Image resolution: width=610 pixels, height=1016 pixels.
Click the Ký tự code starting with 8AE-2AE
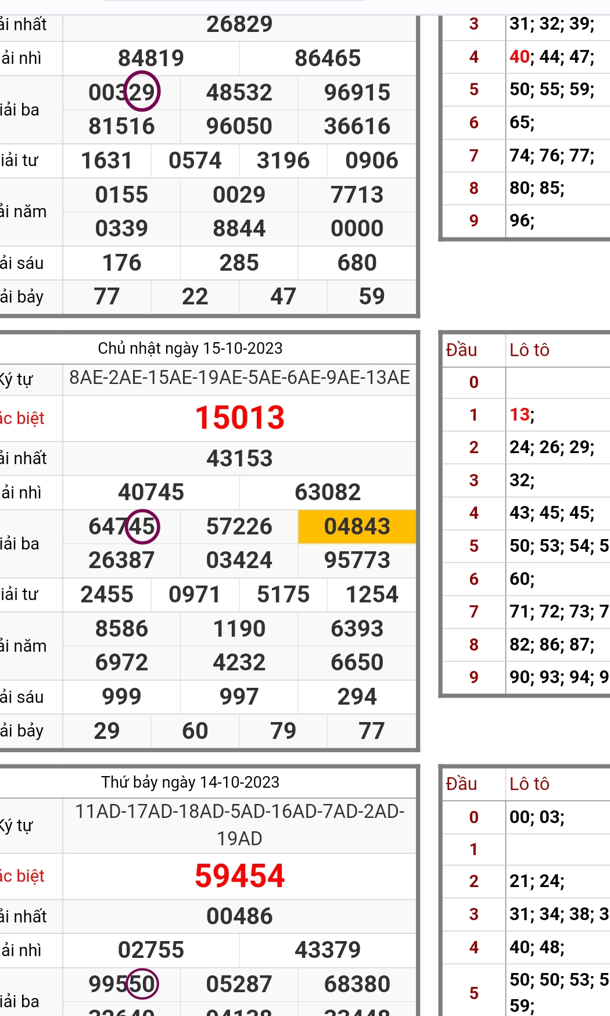click(239, 378)
